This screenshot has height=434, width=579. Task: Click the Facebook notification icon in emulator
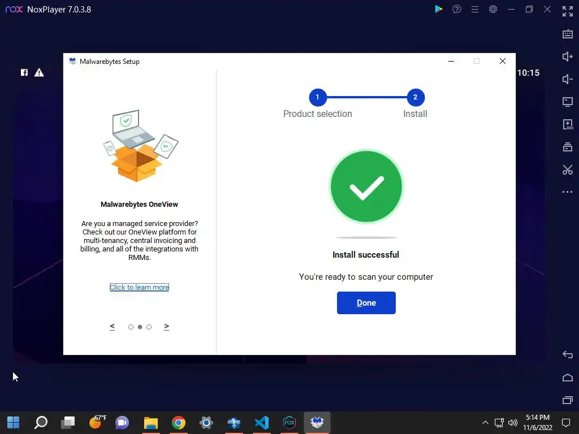pos(24,72)
